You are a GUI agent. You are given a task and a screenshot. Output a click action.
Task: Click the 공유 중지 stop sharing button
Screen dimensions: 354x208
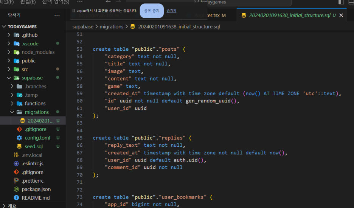coord(152,11)
